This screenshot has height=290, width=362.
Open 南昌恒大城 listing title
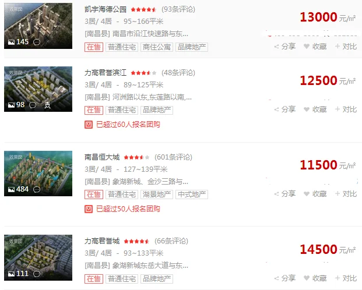coord(102,157)
